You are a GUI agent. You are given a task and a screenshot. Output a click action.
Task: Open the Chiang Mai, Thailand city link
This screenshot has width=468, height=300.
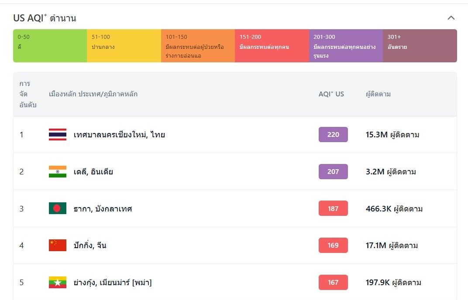click(x=119, y=135)
